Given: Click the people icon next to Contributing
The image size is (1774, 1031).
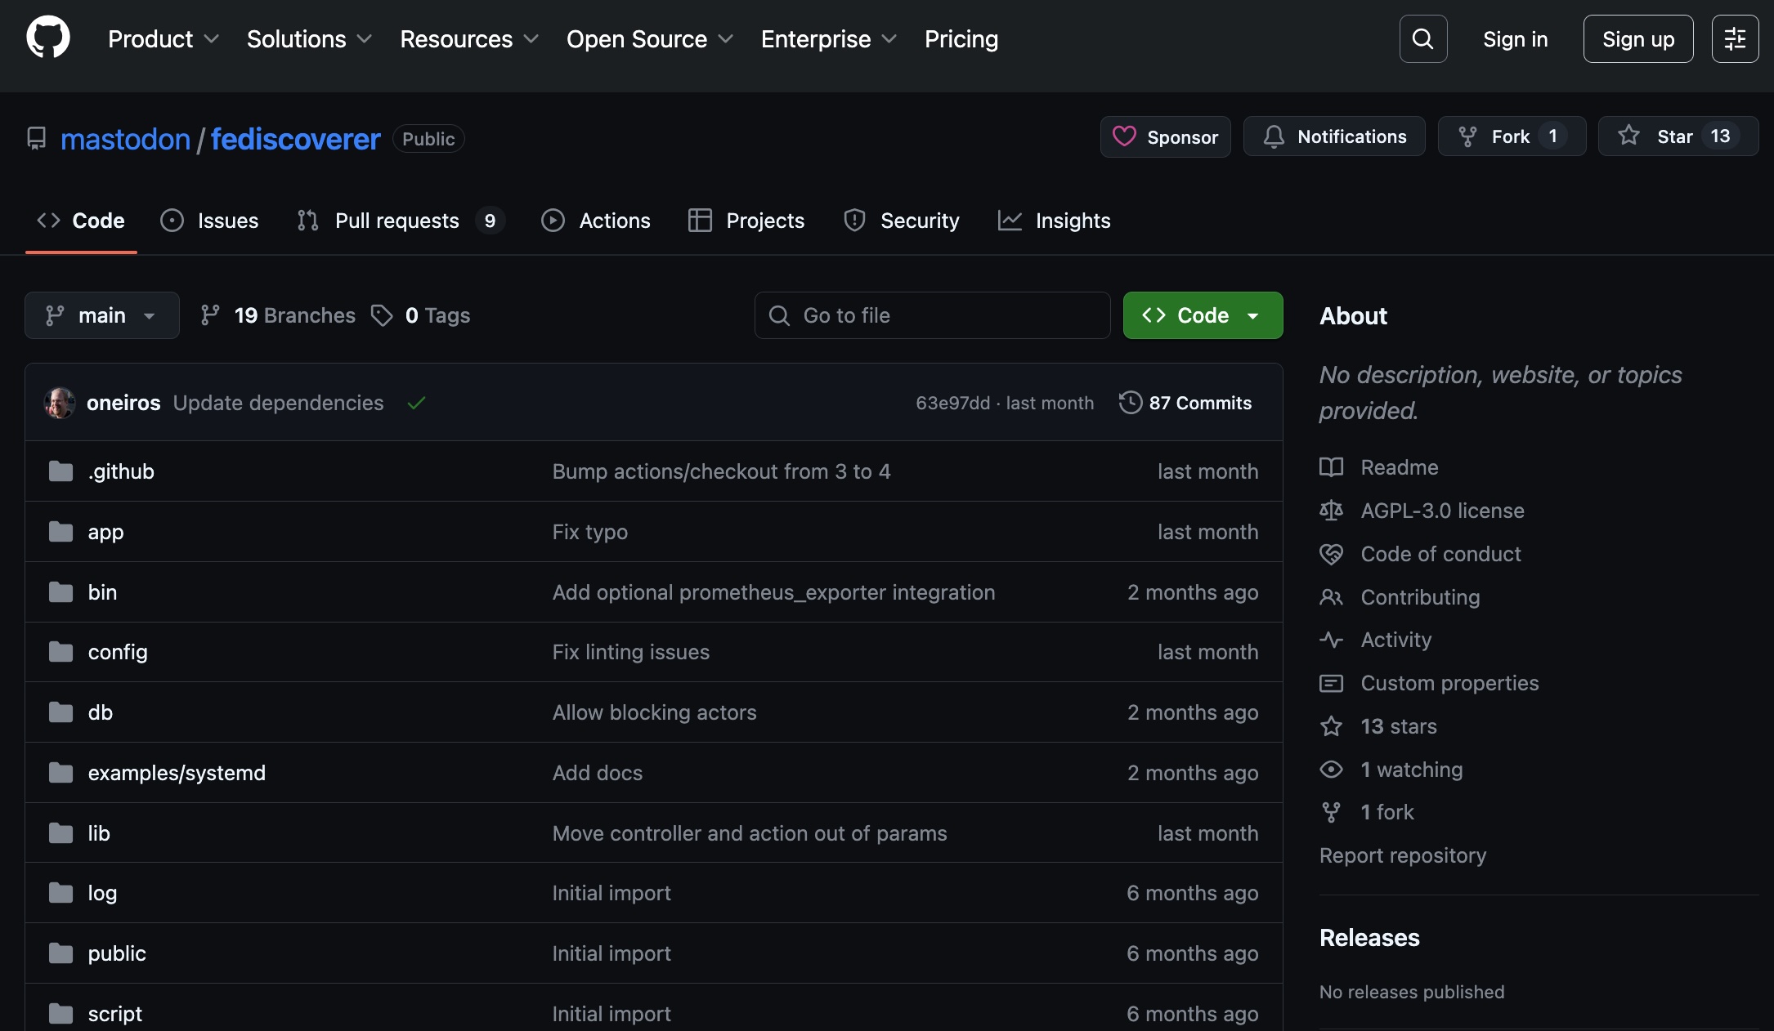Looking at the screenshot, I should pyautogui.click(x=1331, y=597).
